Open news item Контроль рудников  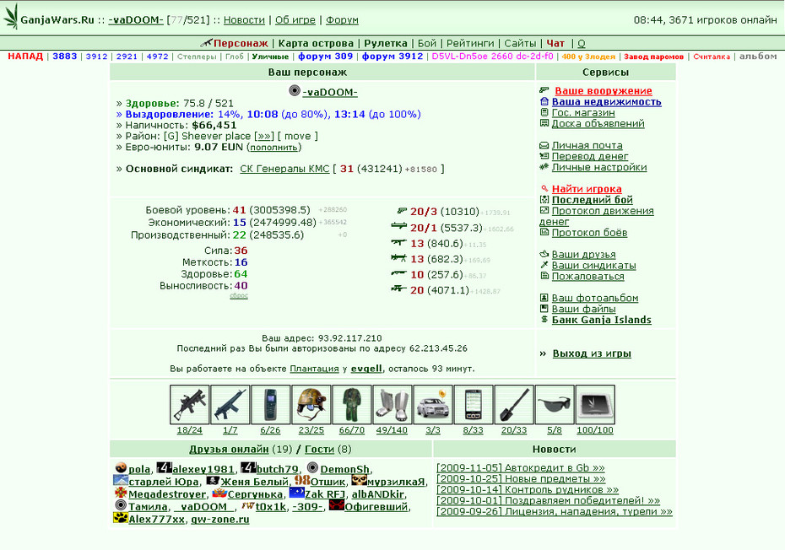528,490
